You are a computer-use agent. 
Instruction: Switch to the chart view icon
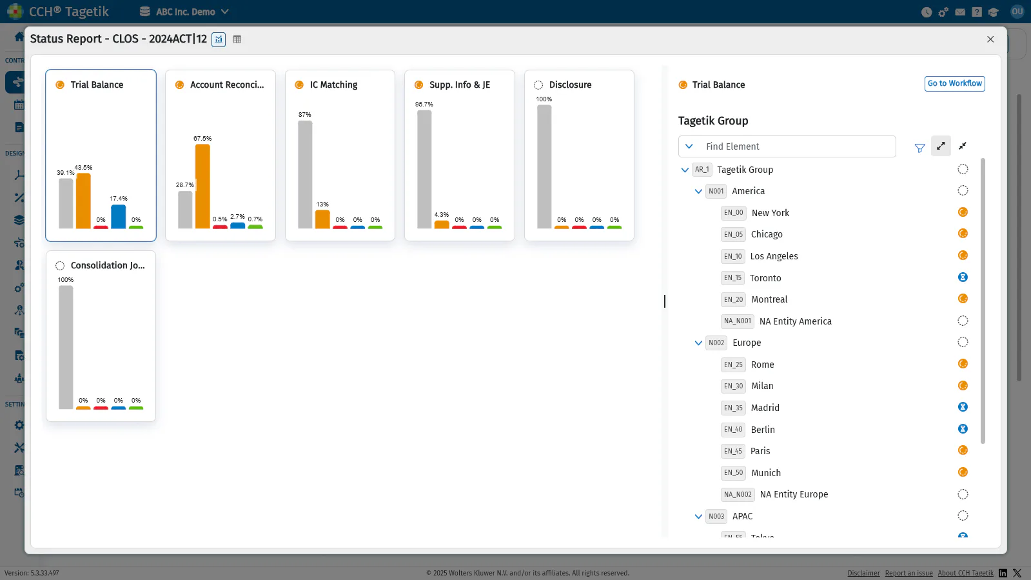(x=219, y=39)
